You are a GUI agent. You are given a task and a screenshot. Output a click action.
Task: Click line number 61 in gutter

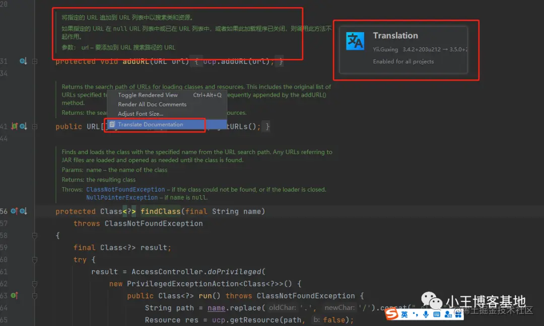click(x=4, y=272)
